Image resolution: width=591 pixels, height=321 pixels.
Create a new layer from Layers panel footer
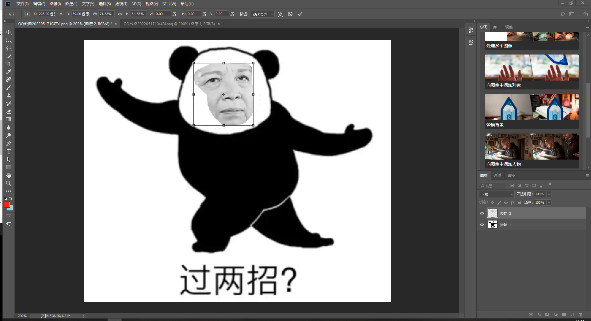(572, 314)
